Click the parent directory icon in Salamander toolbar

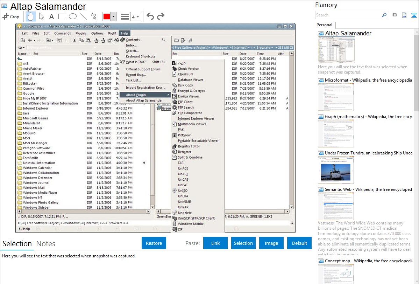coord(23,40)
